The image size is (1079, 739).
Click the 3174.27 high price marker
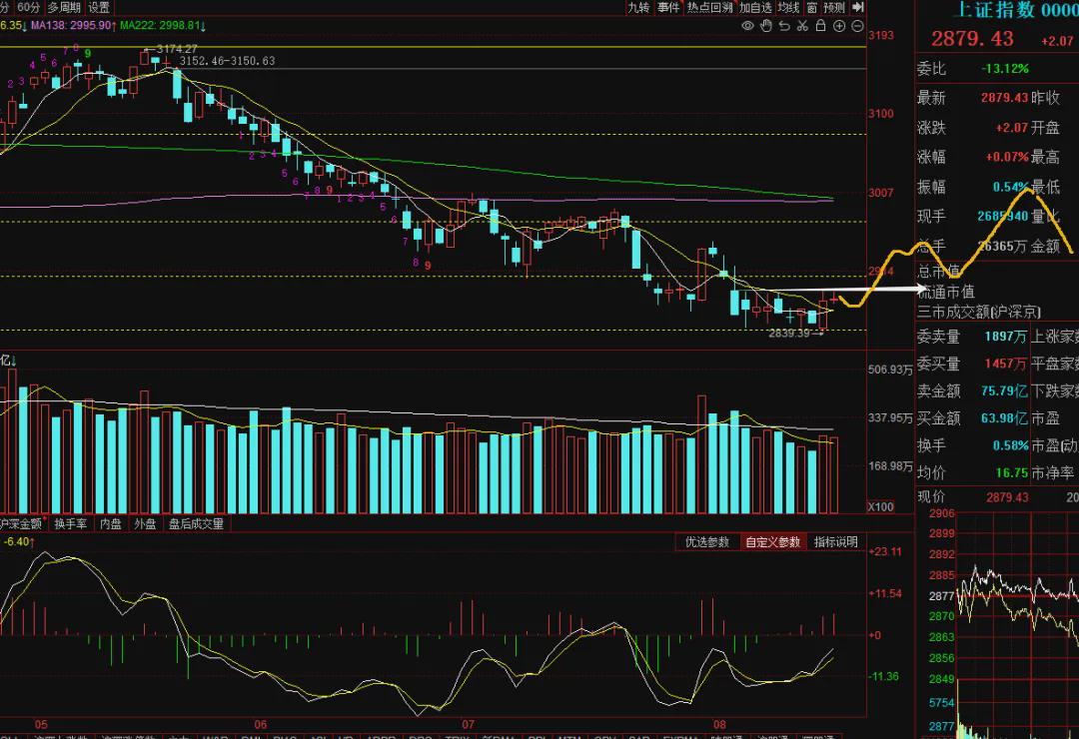pos(176,49)
